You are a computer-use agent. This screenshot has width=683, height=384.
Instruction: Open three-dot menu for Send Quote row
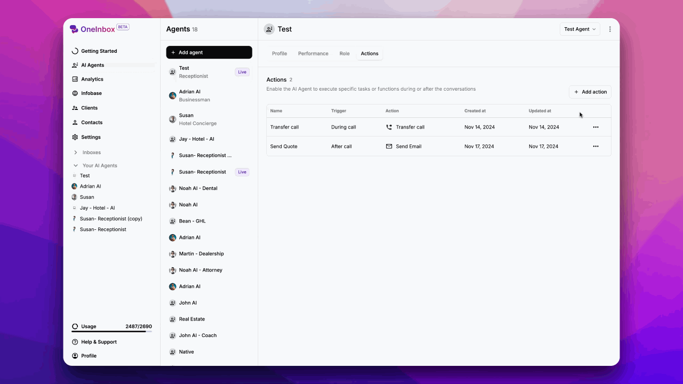pyautogui.click(x=595, y=146)
